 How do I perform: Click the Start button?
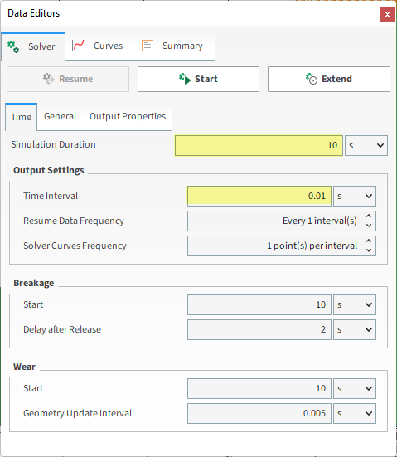point(198,79)
